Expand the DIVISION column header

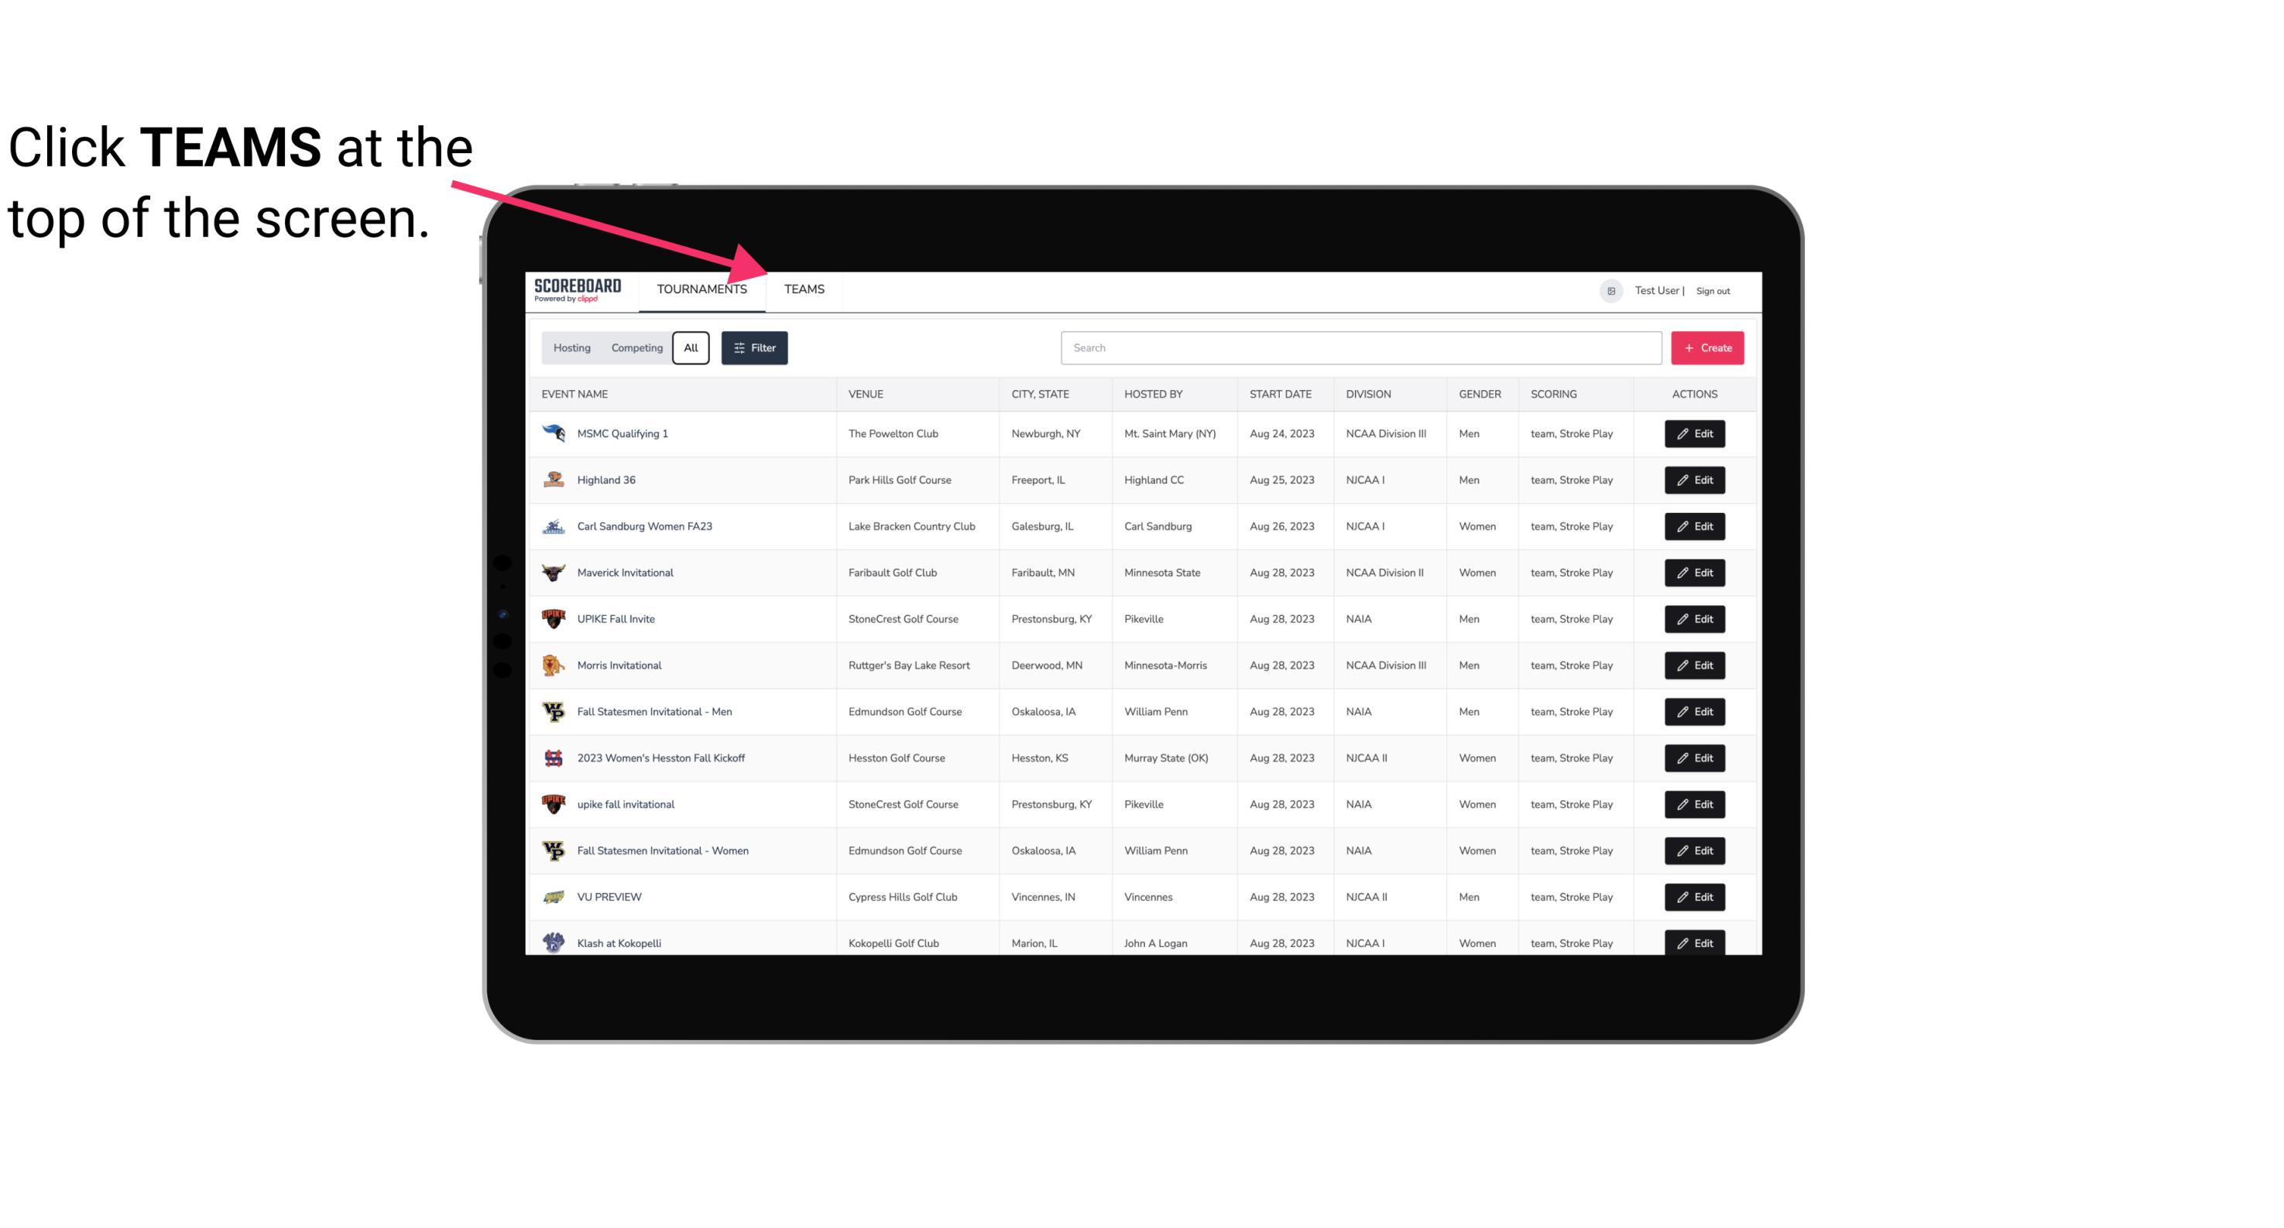[1372, 395]
